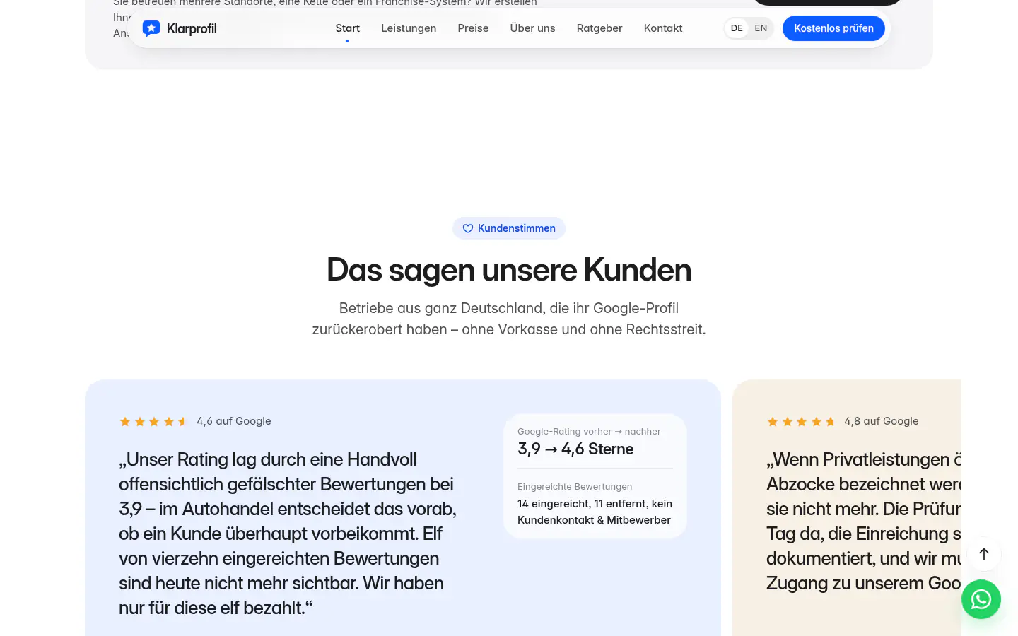Click the Kundenstimmen badge label

(x=517, y=228)
